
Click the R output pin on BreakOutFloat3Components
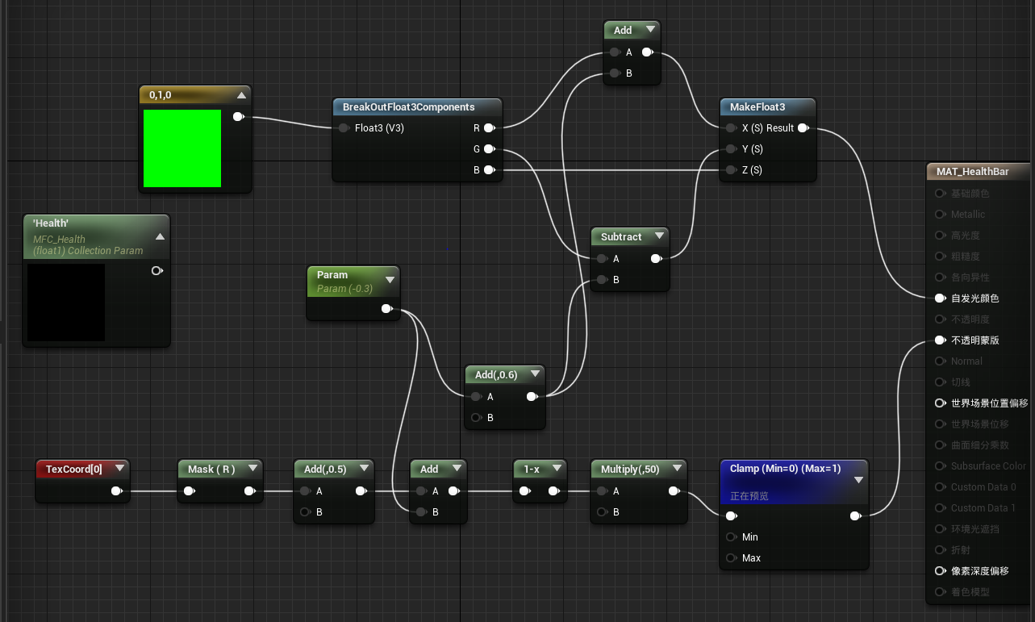click(x=489, y=128)
